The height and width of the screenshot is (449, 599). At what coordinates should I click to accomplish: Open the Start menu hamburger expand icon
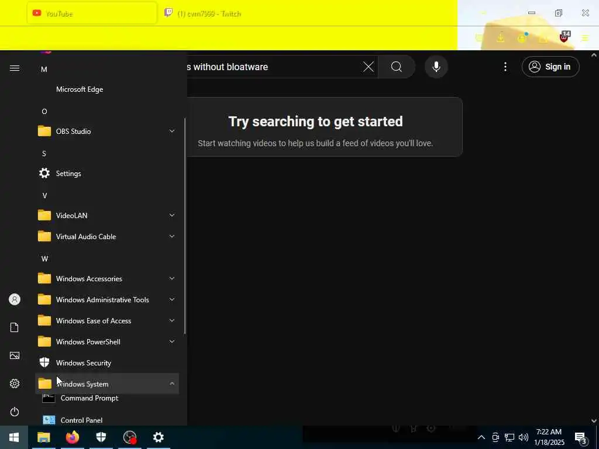[x=15, y=68]
